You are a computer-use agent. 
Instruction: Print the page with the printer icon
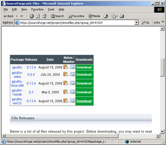pyautogui.click(x=122, y=16)
